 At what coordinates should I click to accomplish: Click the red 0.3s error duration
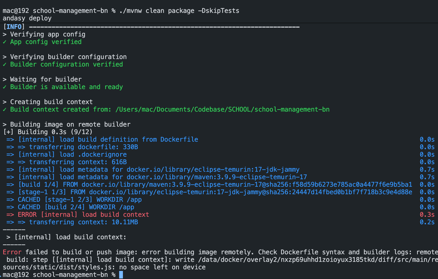point(427,215)
